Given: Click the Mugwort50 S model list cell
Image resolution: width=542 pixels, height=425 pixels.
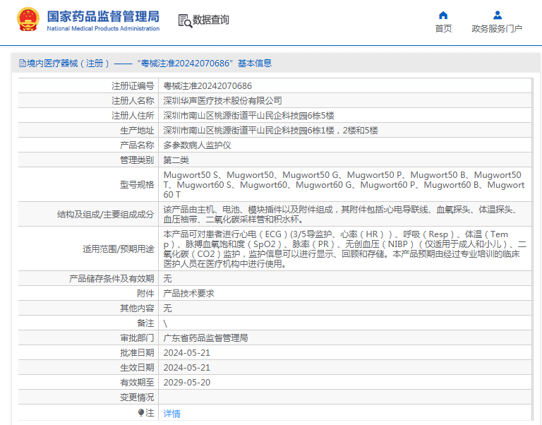Looking at the screenshot, I should (344, 185).
